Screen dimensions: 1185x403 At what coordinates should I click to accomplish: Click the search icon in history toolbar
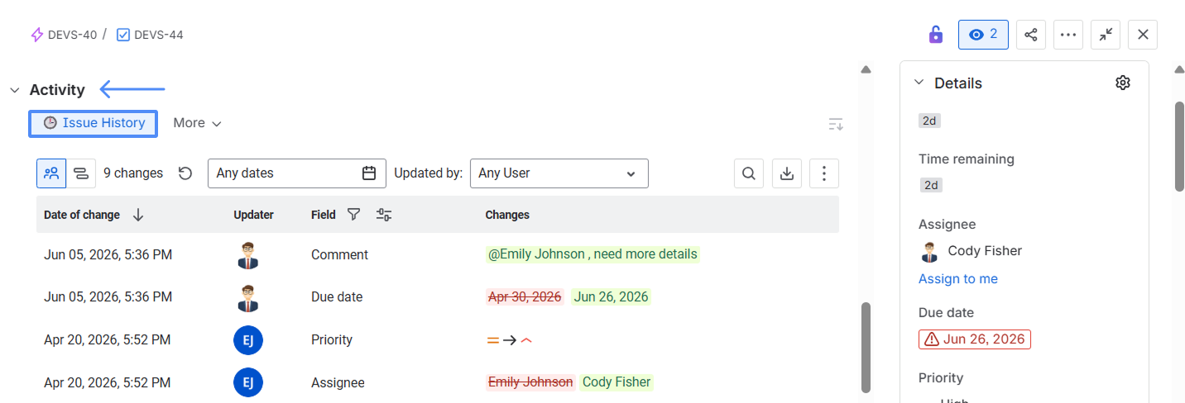[749, 173]
